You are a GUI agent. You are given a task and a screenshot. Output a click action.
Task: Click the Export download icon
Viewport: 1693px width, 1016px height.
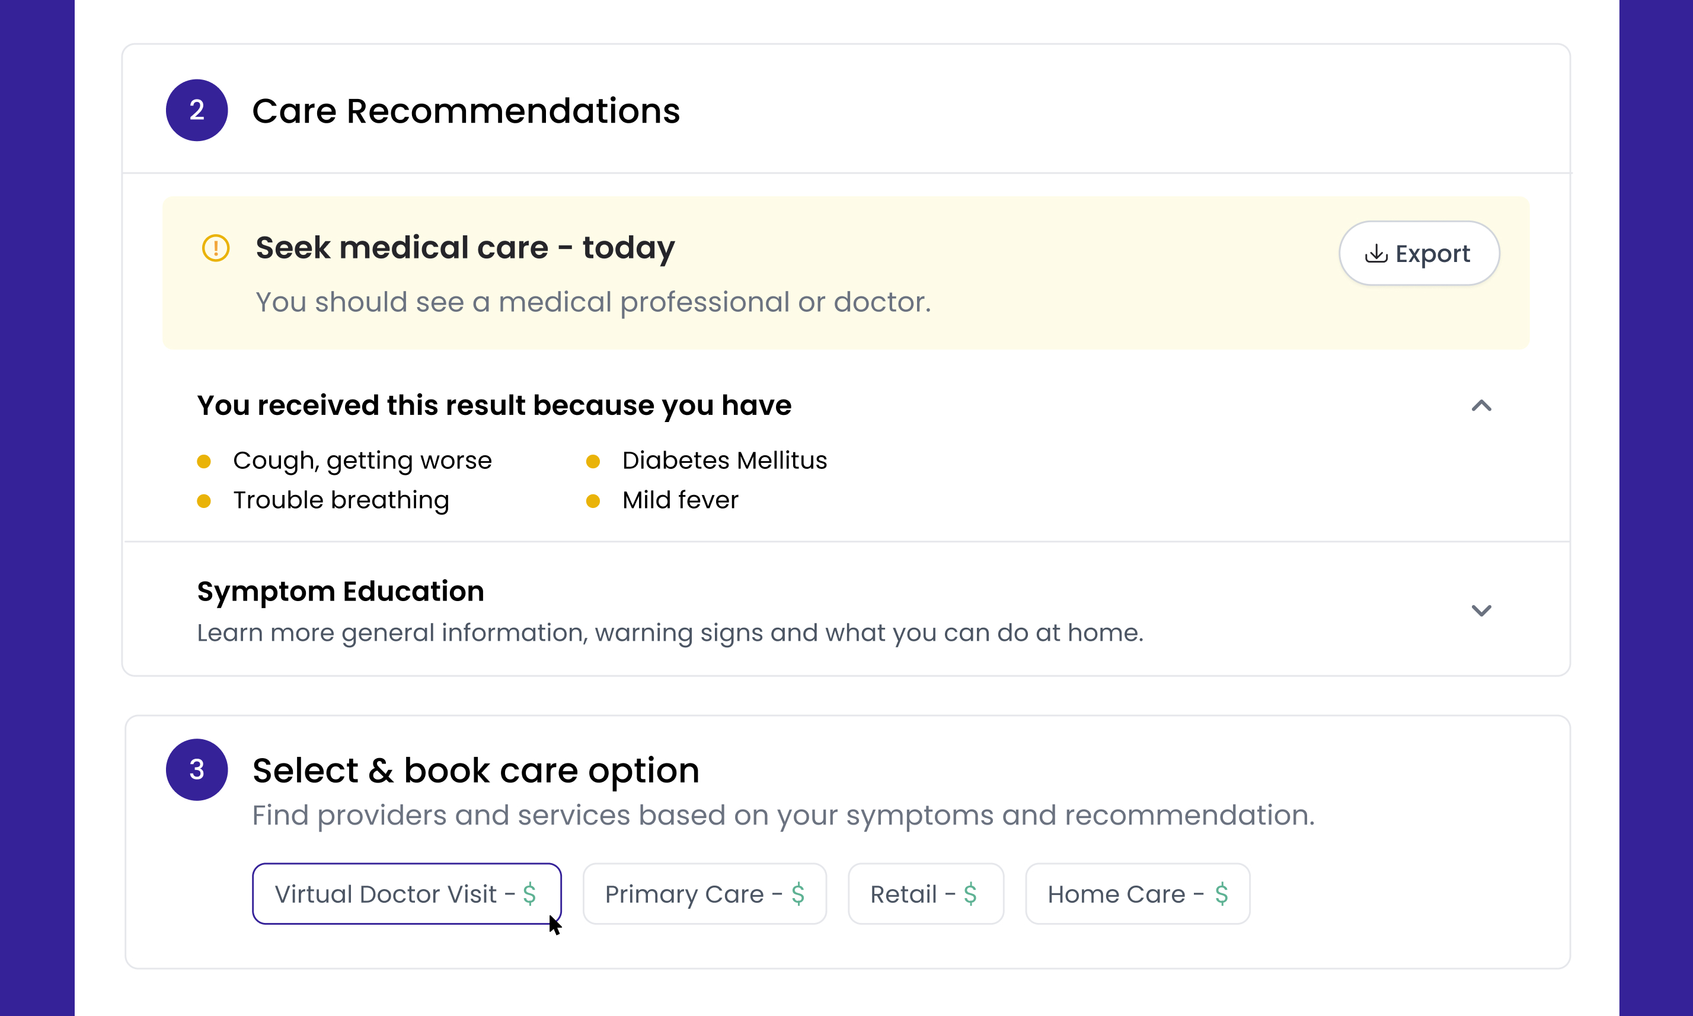tap(1376, 253)
